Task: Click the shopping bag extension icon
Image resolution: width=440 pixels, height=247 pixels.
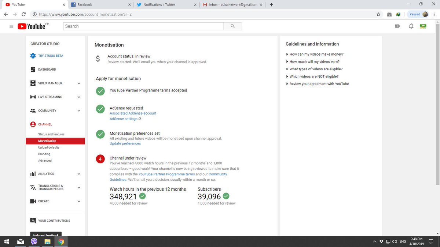Action: 389,14
